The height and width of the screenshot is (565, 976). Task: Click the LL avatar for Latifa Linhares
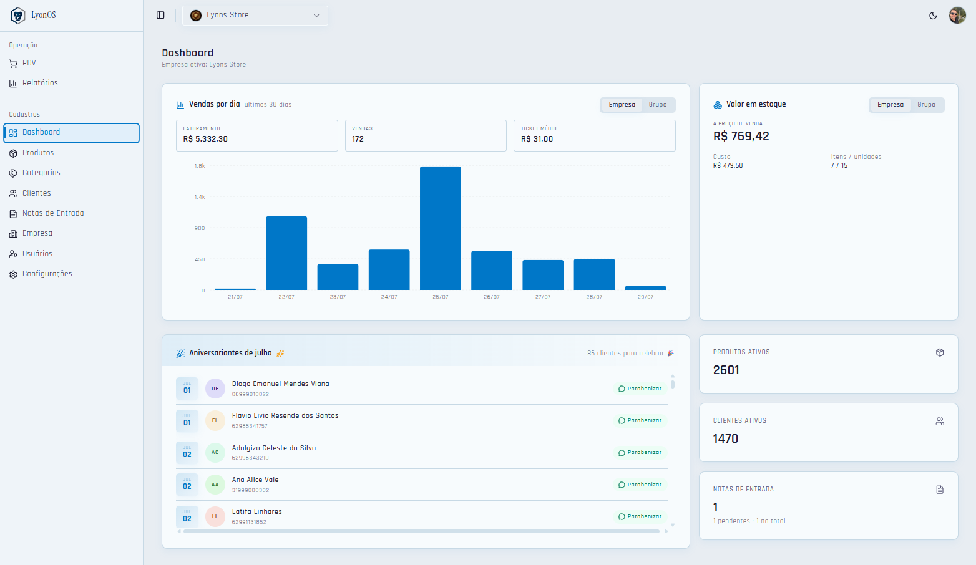coord(215,516)
